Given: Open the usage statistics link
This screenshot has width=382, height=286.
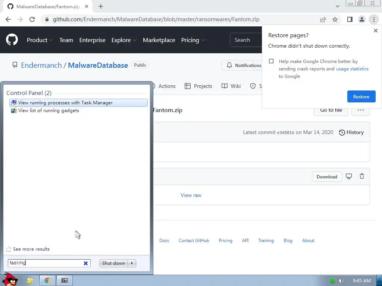Looking at the screenshot, I should click(352, 69).
